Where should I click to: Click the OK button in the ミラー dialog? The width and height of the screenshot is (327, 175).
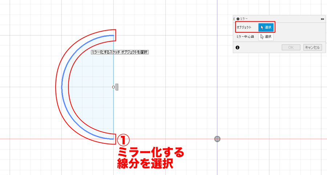[291, 47]
